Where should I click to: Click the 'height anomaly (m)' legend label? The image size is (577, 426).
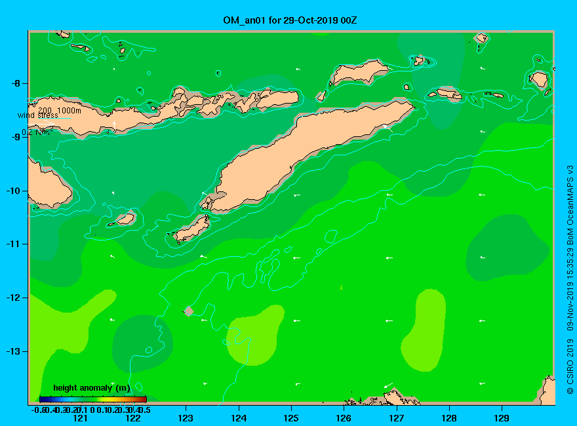92,388
